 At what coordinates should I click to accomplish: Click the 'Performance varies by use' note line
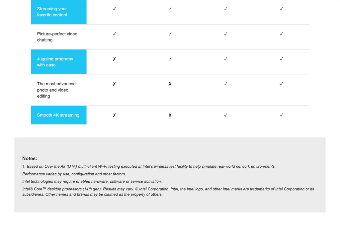click(x=74, y=174)
